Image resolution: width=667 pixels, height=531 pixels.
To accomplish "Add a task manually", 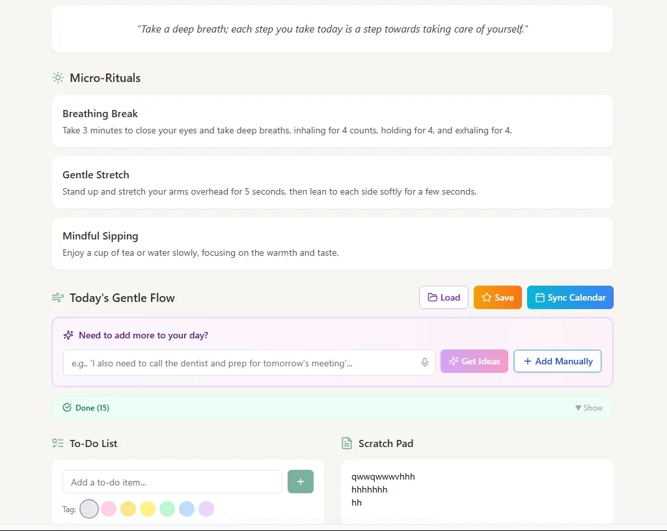I will coord(558,361).
